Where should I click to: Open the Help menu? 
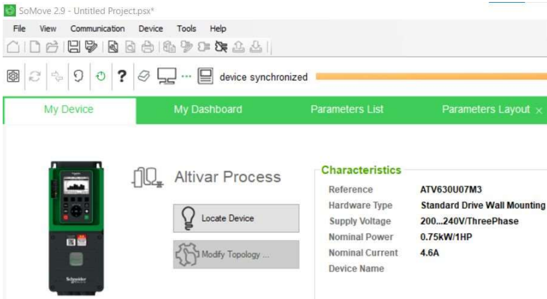[218, 29]
